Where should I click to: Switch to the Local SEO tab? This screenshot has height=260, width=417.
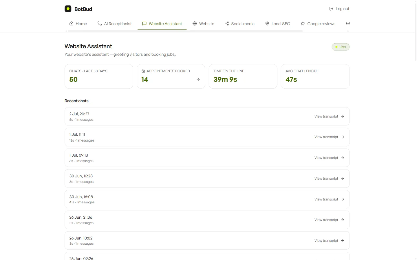pos(277,24)
